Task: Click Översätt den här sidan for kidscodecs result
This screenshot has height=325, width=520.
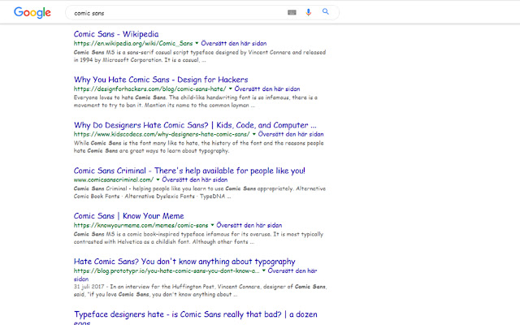Action: coord(291,134)
